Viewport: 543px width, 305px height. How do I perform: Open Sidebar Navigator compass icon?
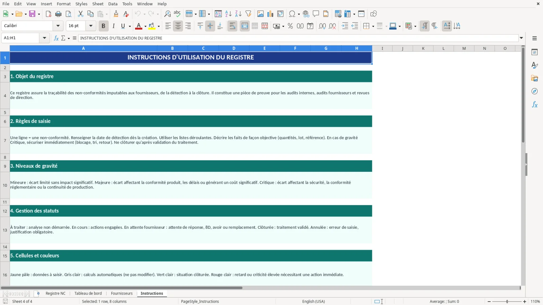535,91
